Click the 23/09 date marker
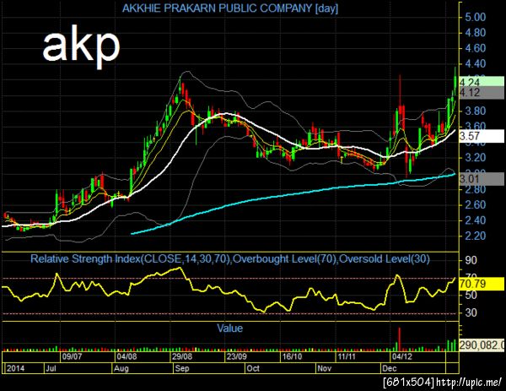Viewport: 506px width, 391px height. click(236, 356)
